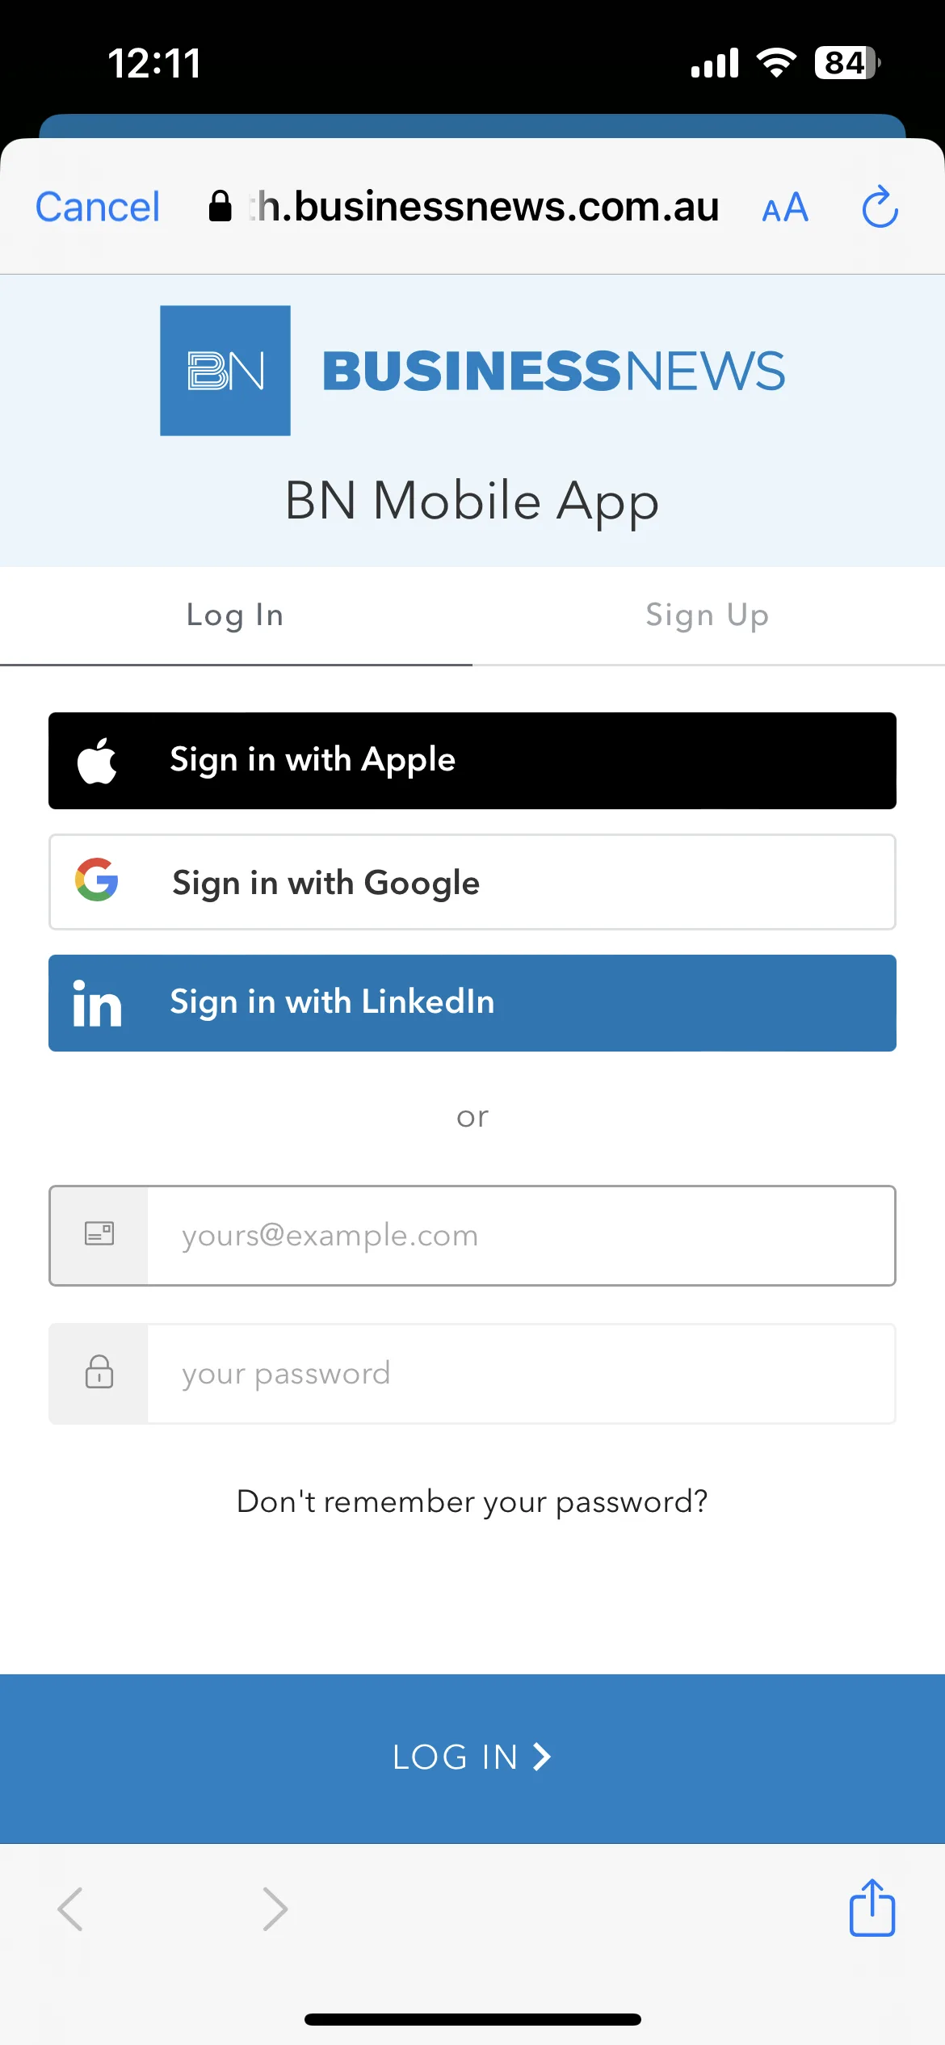Image resolution: width=945 pixels, height=2045 pixels.
Task: Choose Sign in with LinkedIn
Action: [472, 1003]
